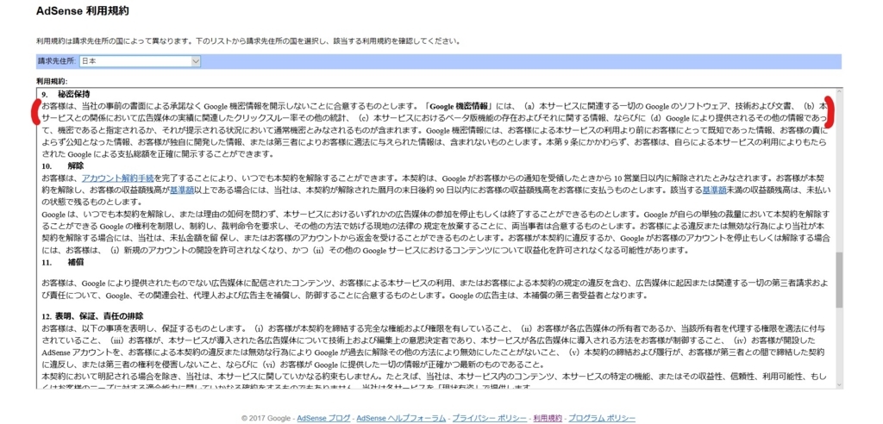Open the プログラム ポリシー footer link
The image size is (883, 424).
click(x=601, y=418)
